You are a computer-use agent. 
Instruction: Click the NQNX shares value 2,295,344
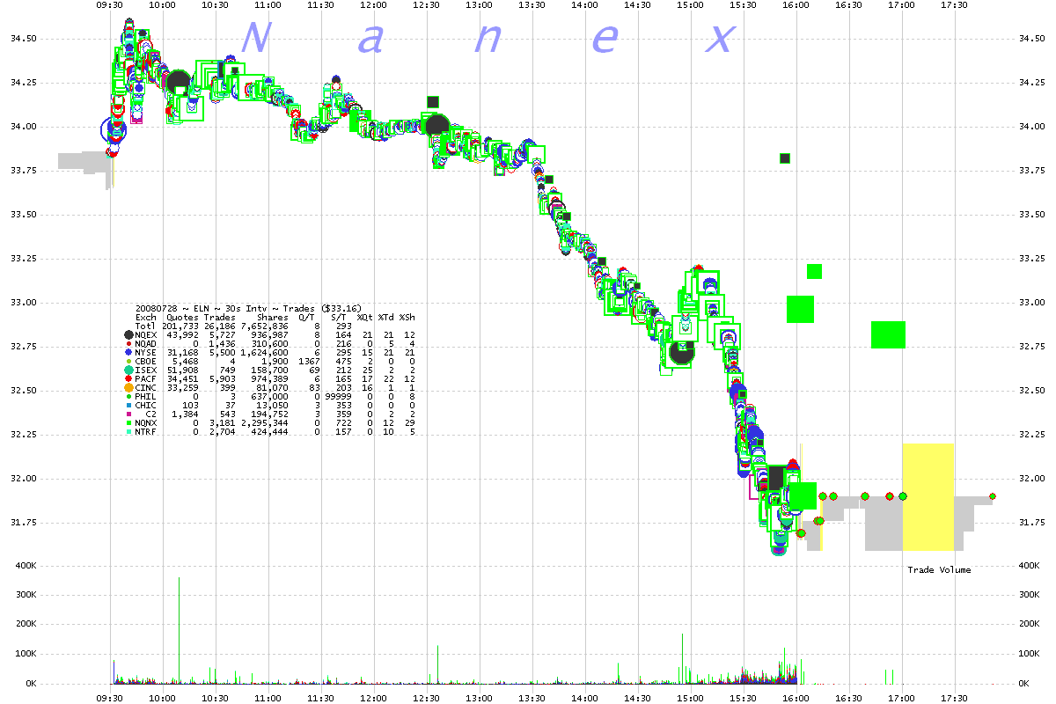point(265,422)
